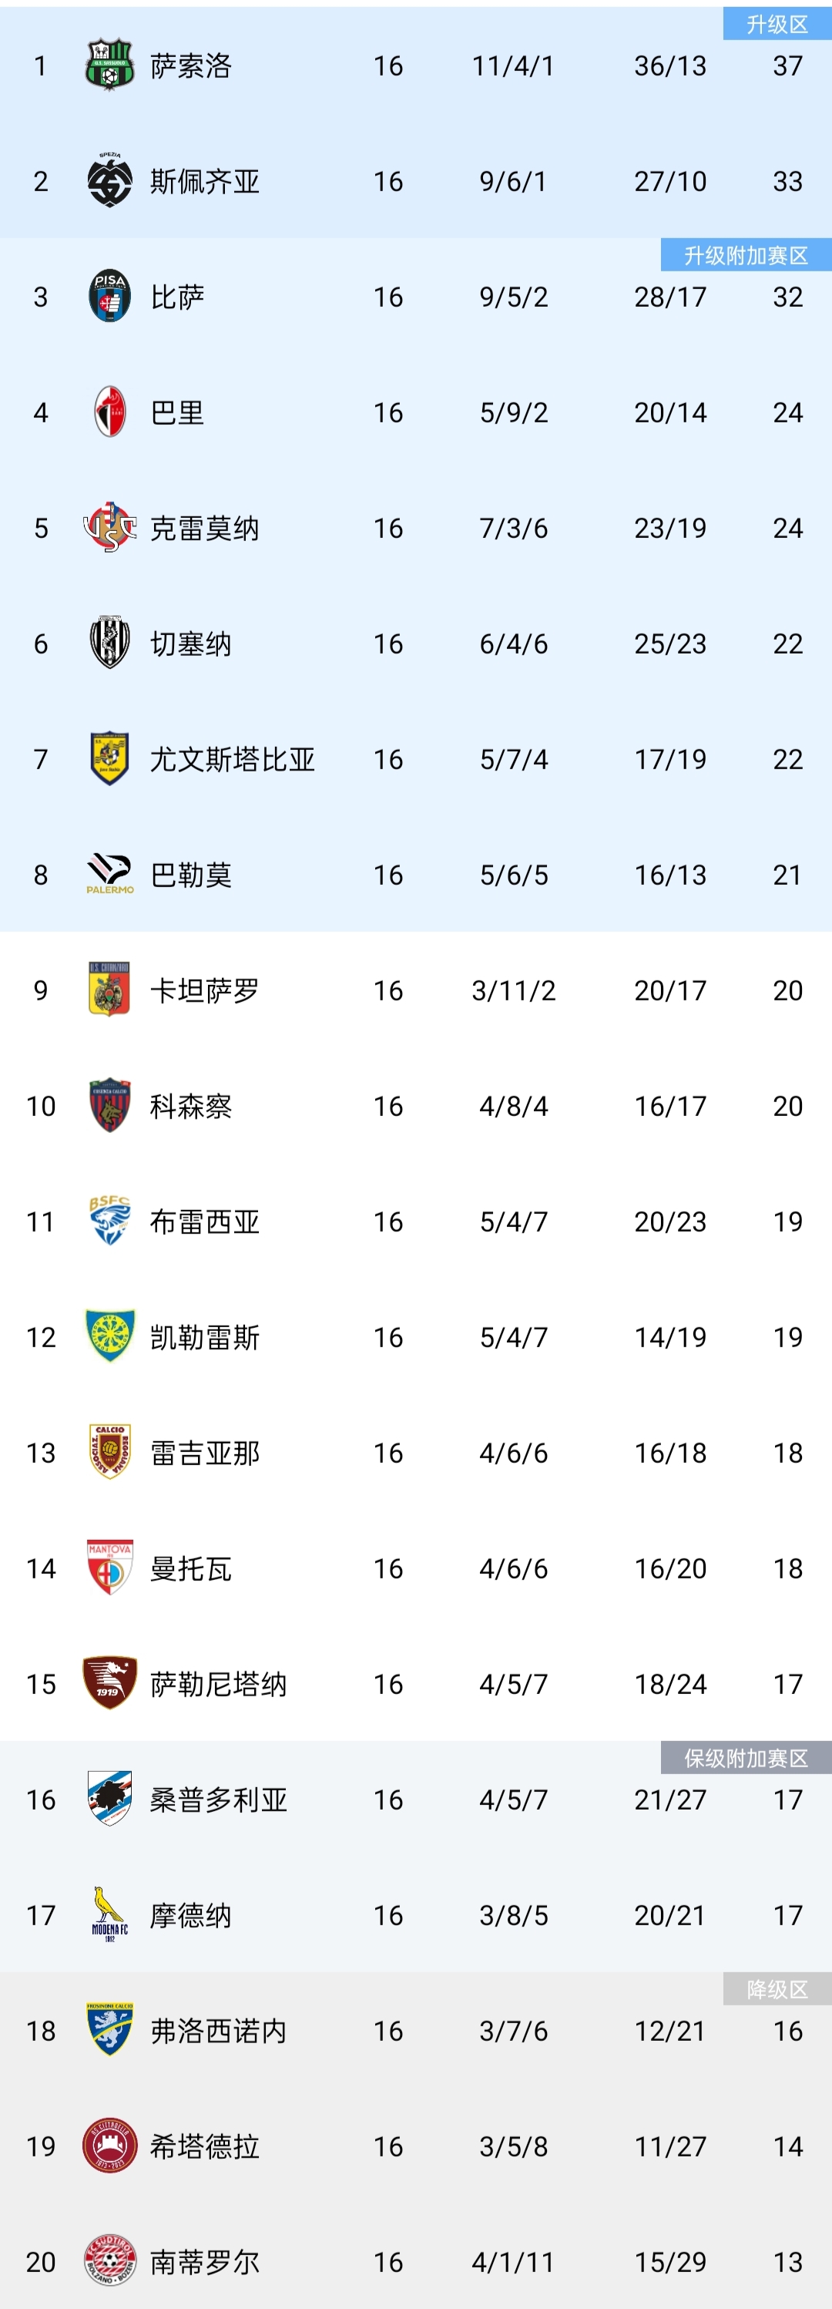Click the Cremonese (克雷莫纳) crest
The height and width of the screenshot is (2309, 832).
click(x=109, y=528)
